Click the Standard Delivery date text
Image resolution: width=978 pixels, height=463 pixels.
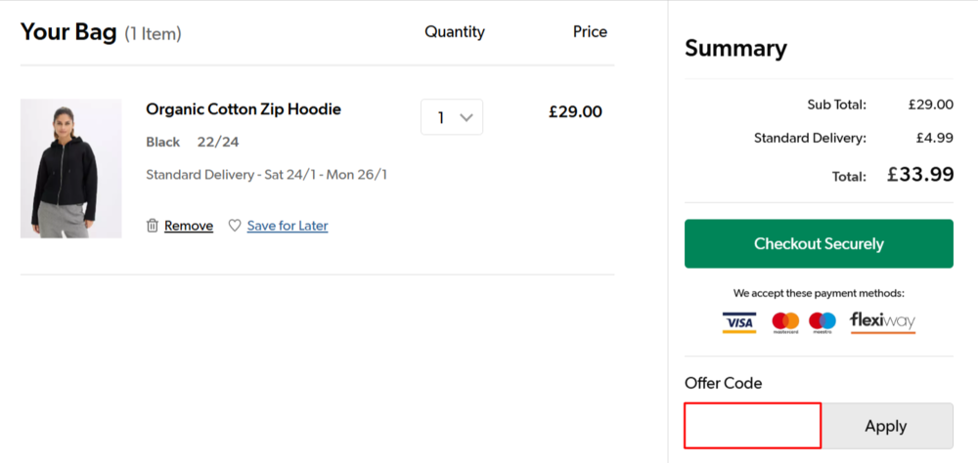[x=266, y=175]
